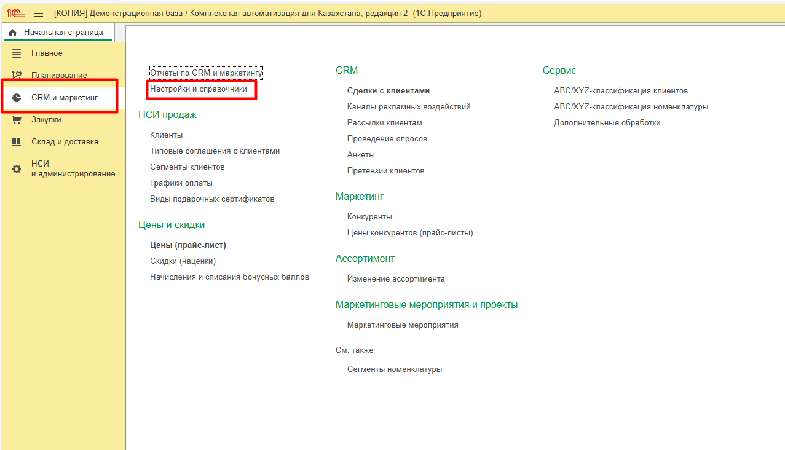Click the НСИ и администрирование gear icon
The height and width of the screenshot is (450, 785).
[17, 168]
